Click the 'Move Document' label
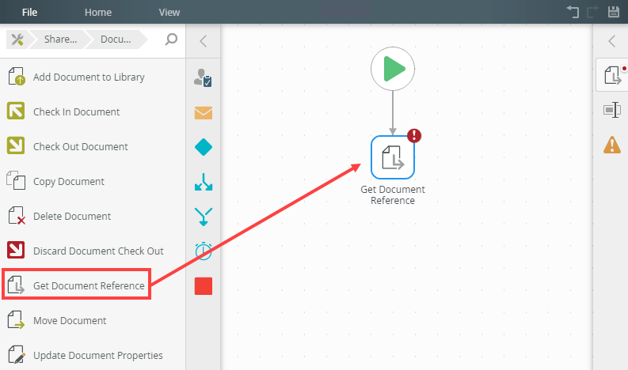 pyautogui.click(x=70, y=321)
